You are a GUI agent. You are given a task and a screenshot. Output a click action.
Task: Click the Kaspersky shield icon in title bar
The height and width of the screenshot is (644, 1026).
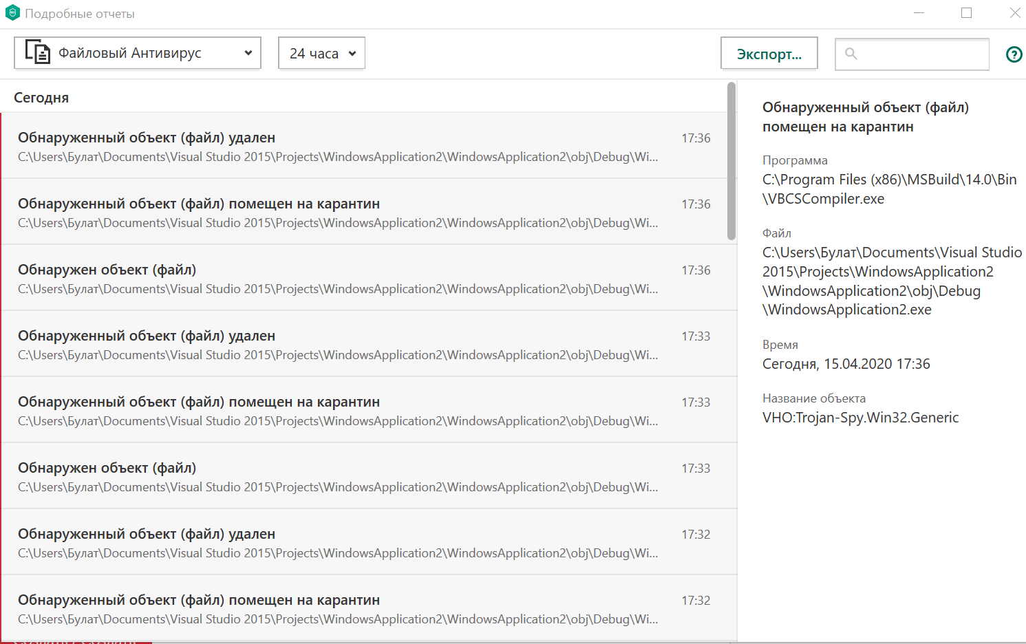point(12,13)
